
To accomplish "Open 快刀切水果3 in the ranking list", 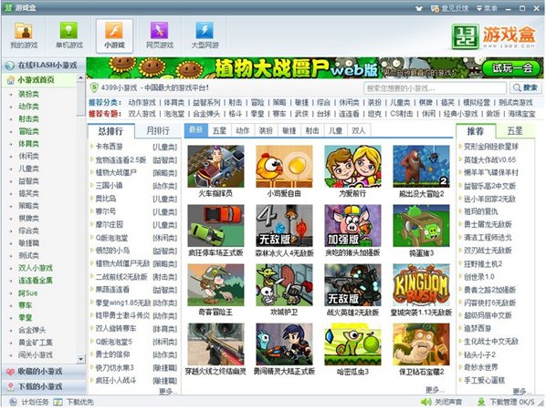I will 114,367.
